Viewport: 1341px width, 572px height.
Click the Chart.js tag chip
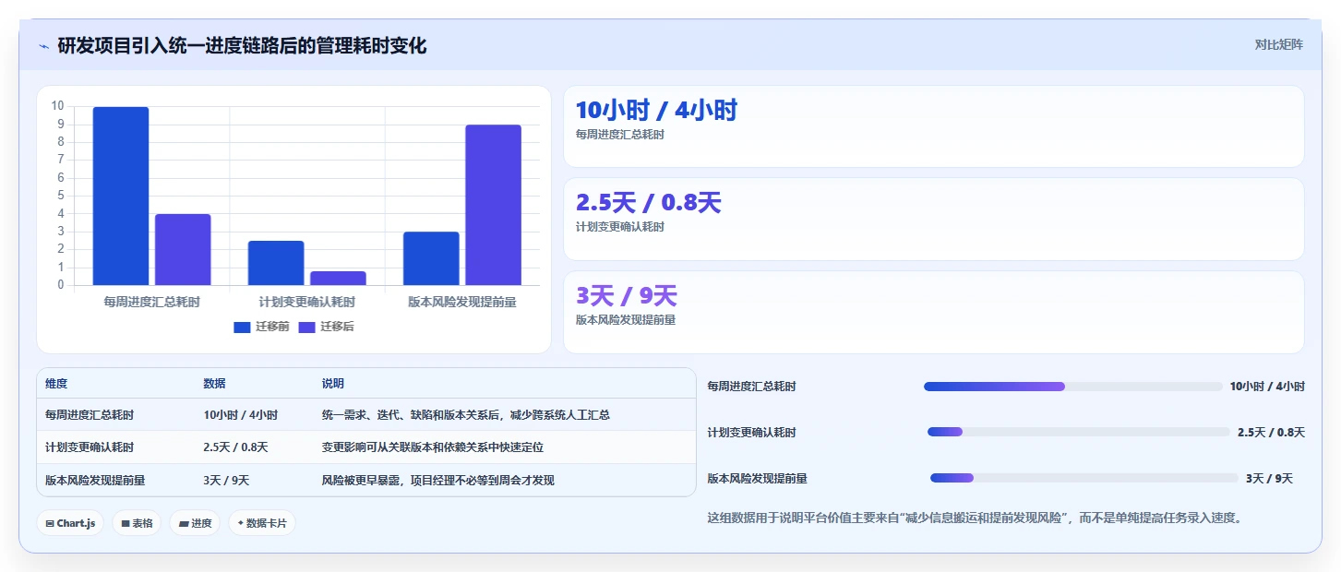pos(70,523)
